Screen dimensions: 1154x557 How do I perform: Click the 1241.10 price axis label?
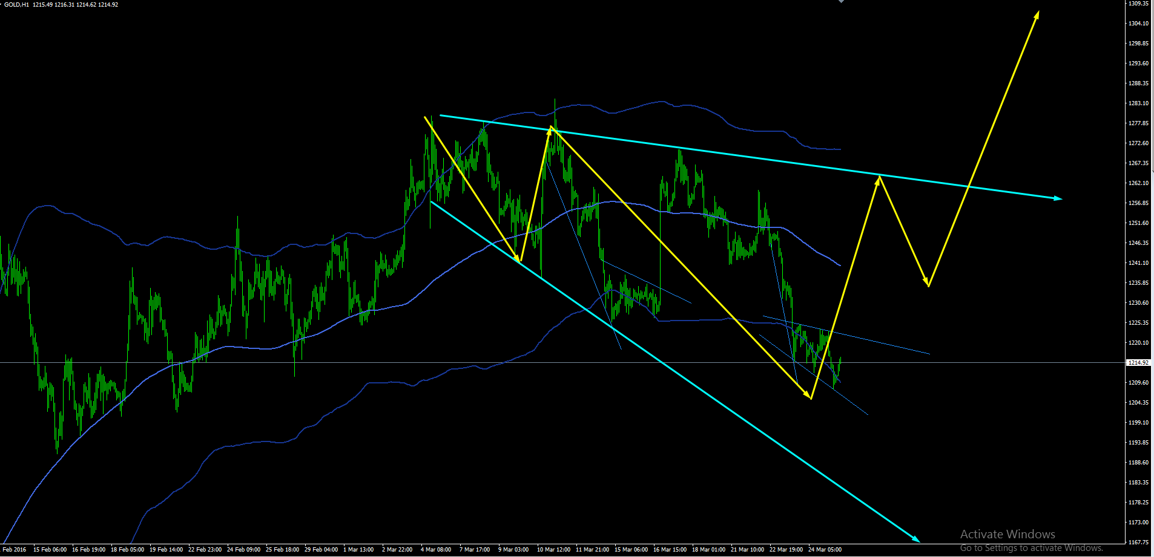(x=1139, y=263)
